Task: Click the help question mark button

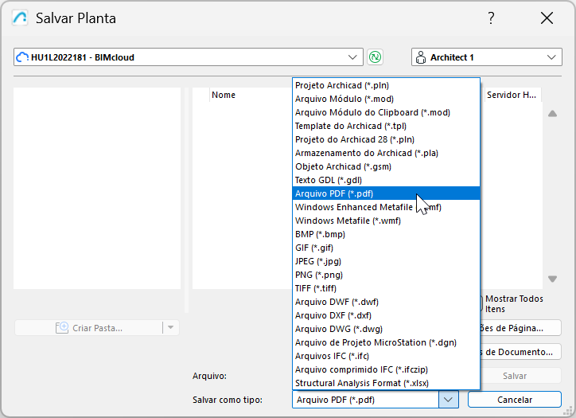Action: point(491,18)
